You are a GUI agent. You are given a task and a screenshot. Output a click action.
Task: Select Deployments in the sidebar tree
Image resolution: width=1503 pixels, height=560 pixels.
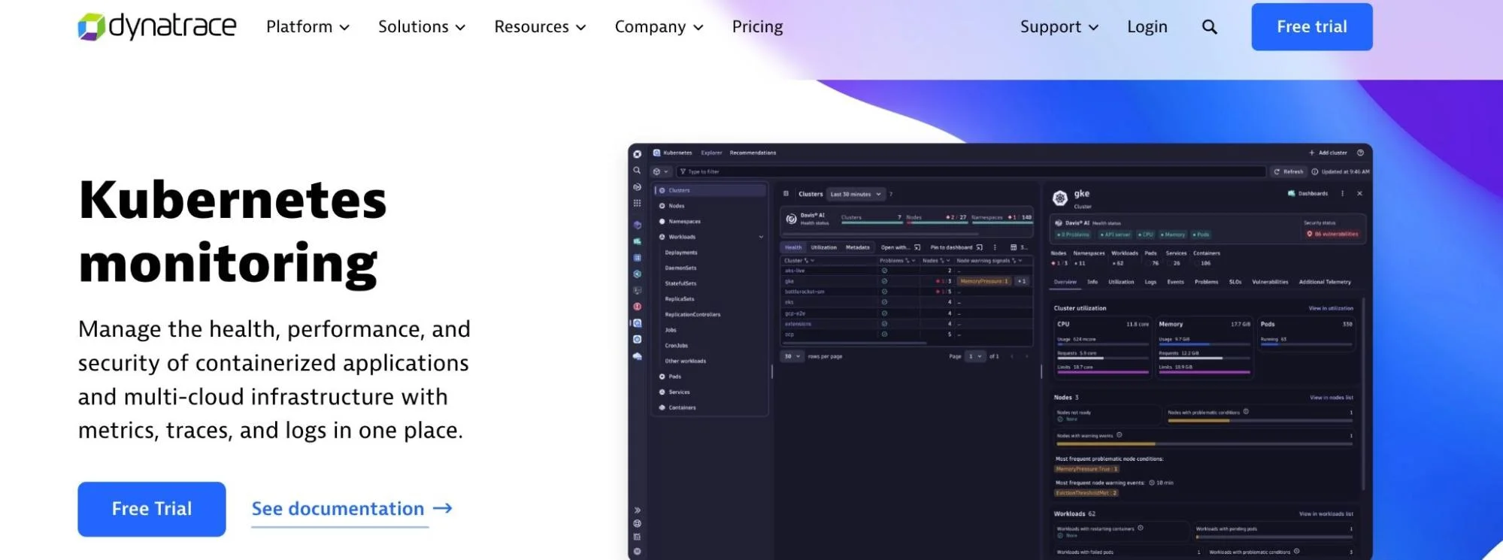tap(681, 253)
